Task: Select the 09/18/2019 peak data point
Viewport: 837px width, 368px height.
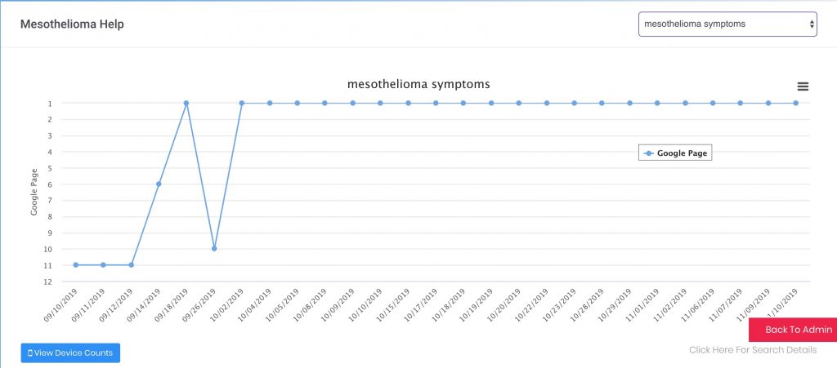Action: (186, 103)
